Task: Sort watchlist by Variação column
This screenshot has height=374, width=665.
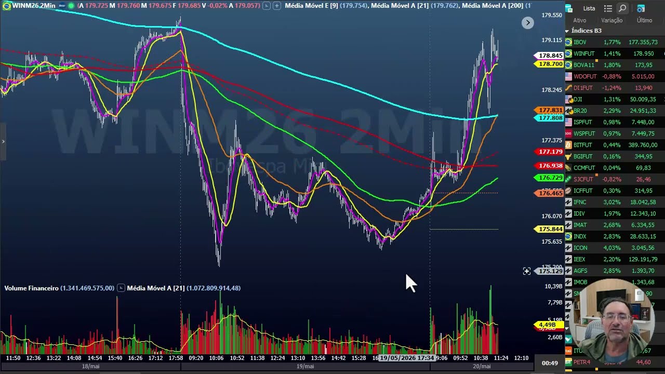Action: [612, 20]
